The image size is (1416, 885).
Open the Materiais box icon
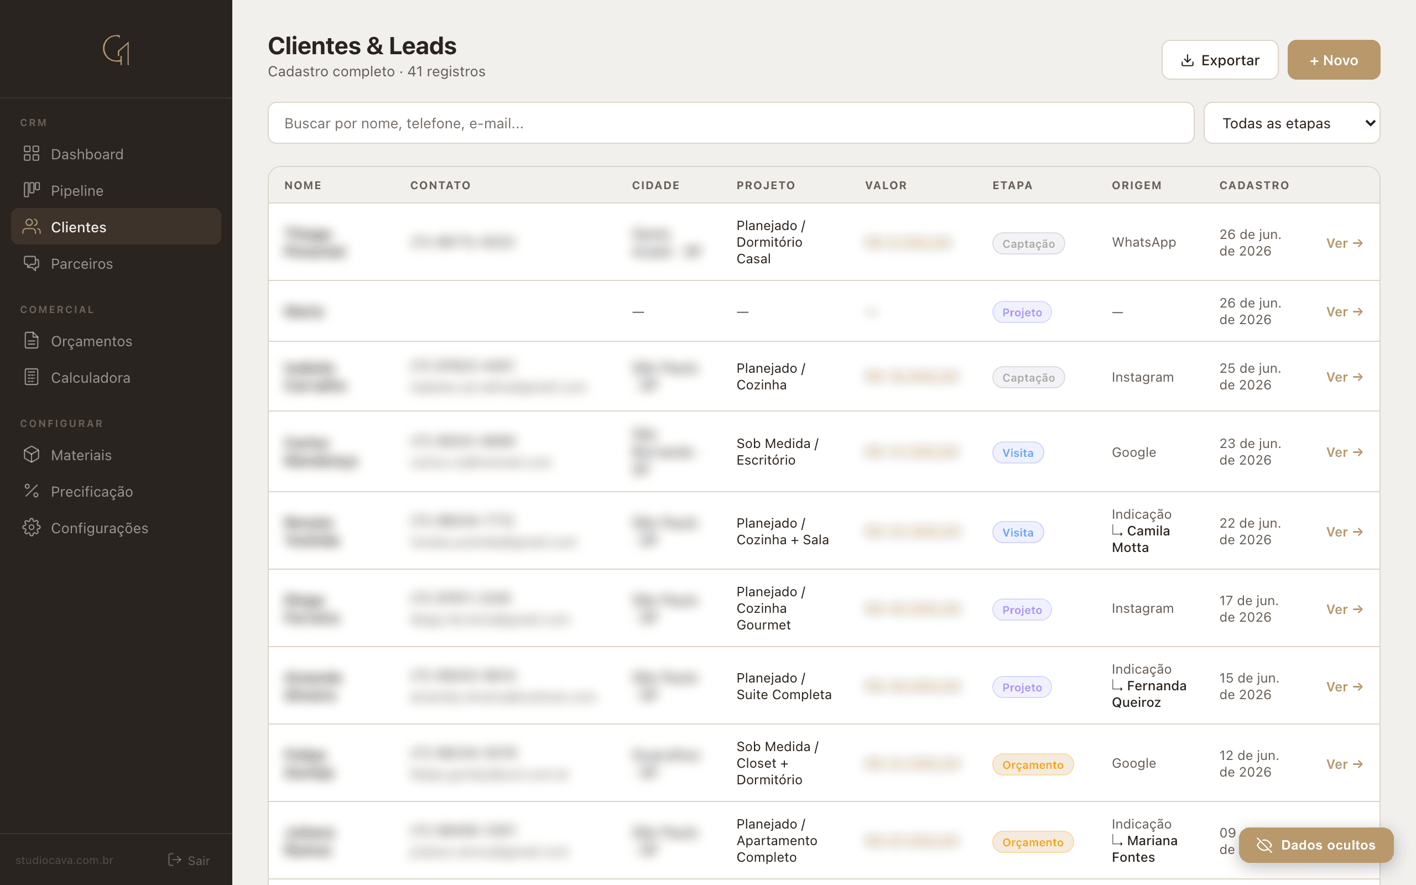click(31, 454)
